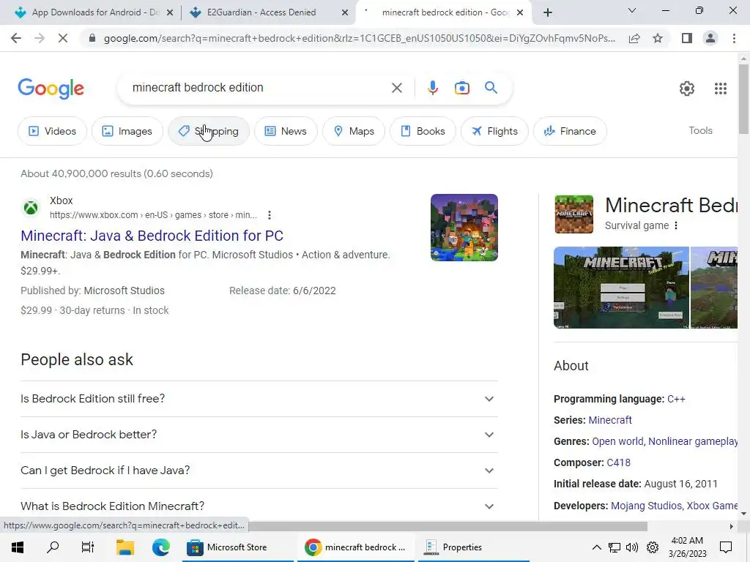Viewport: 750px width, 562px height.
Task: Stop loading the current page
Action: [63, 38]
